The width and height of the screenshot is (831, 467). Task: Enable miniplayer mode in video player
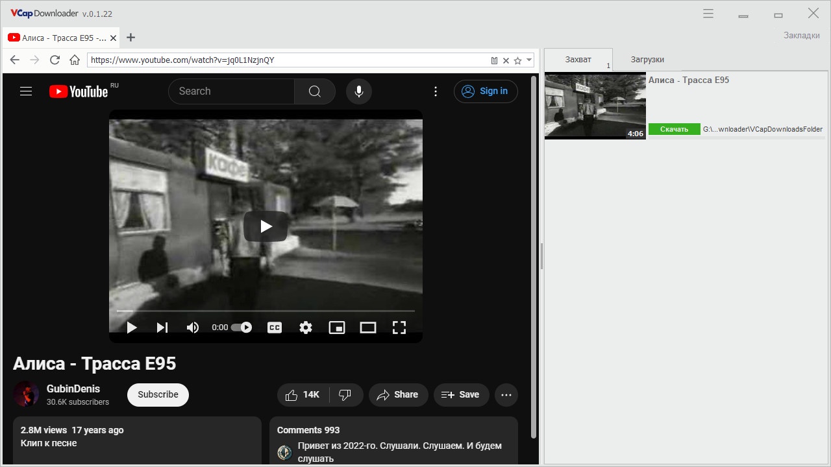pos(337,328)
